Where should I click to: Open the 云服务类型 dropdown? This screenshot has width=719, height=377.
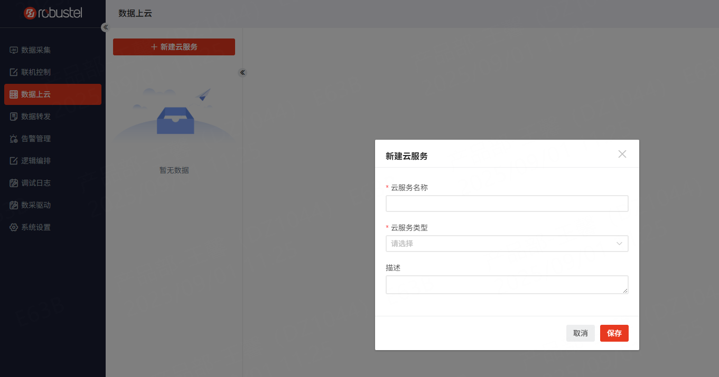point(502,244)
